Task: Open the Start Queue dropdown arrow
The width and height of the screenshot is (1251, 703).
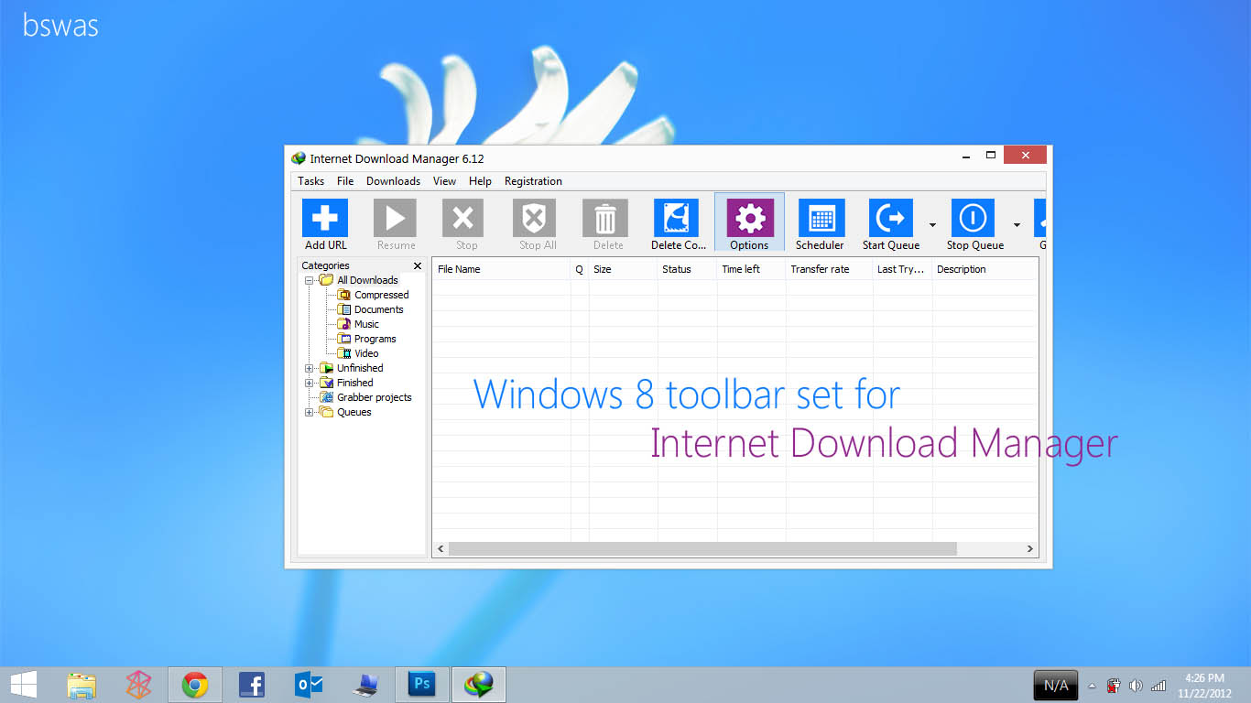Action: pos(931,224)
